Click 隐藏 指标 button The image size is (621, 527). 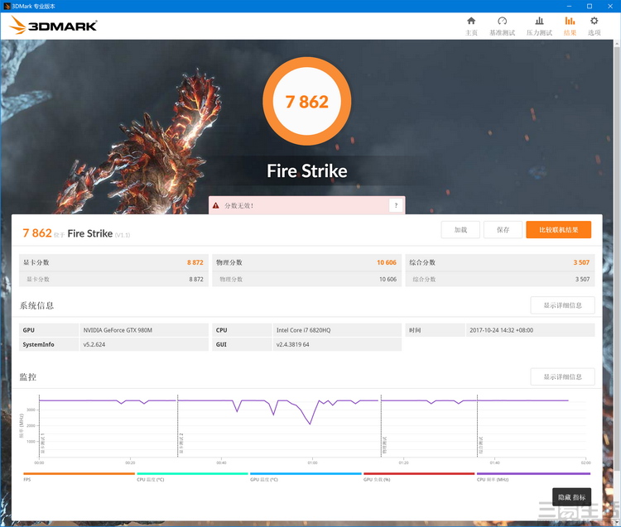pyautogui.click(x=571, y=497)
